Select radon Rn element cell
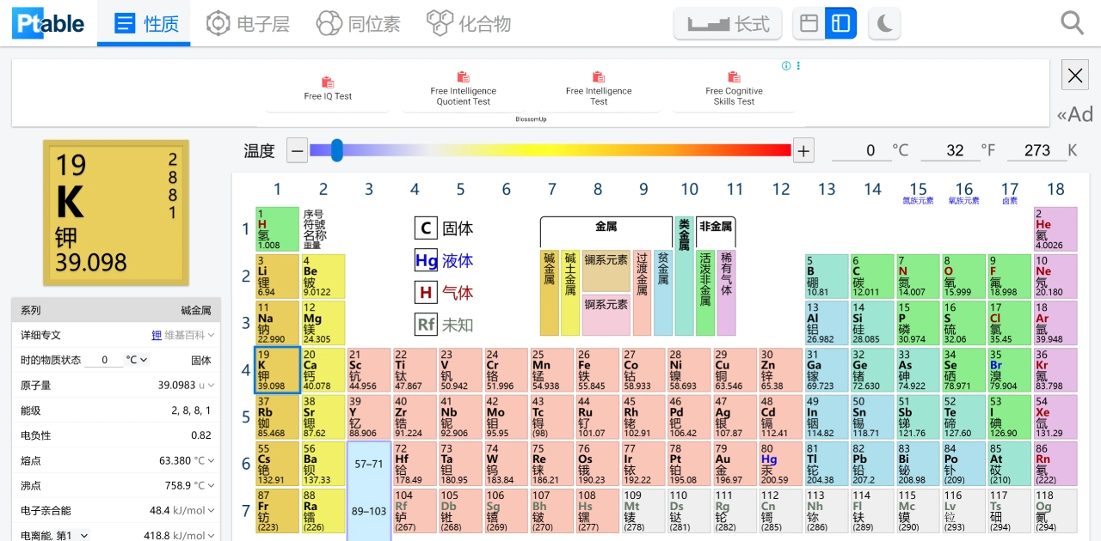 (1055, 463)
